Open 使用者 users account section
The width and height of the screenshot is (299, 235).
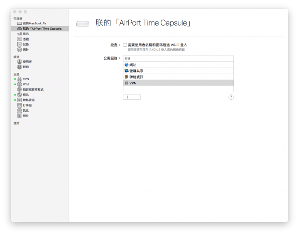[25, 62]
